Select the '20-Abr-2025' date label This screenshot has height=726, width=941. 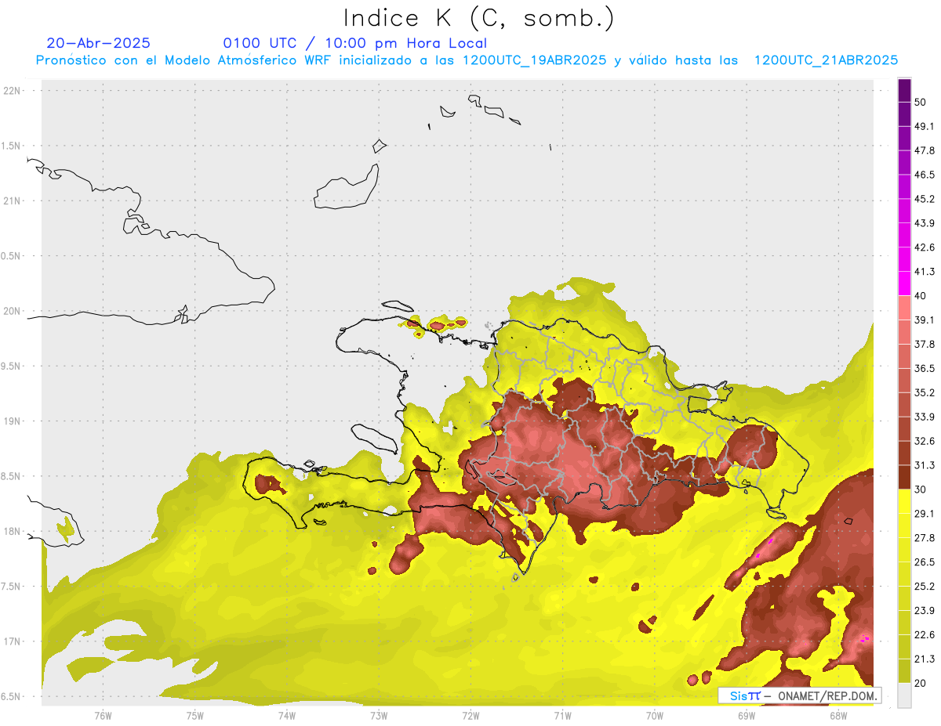tap(99, 43)
